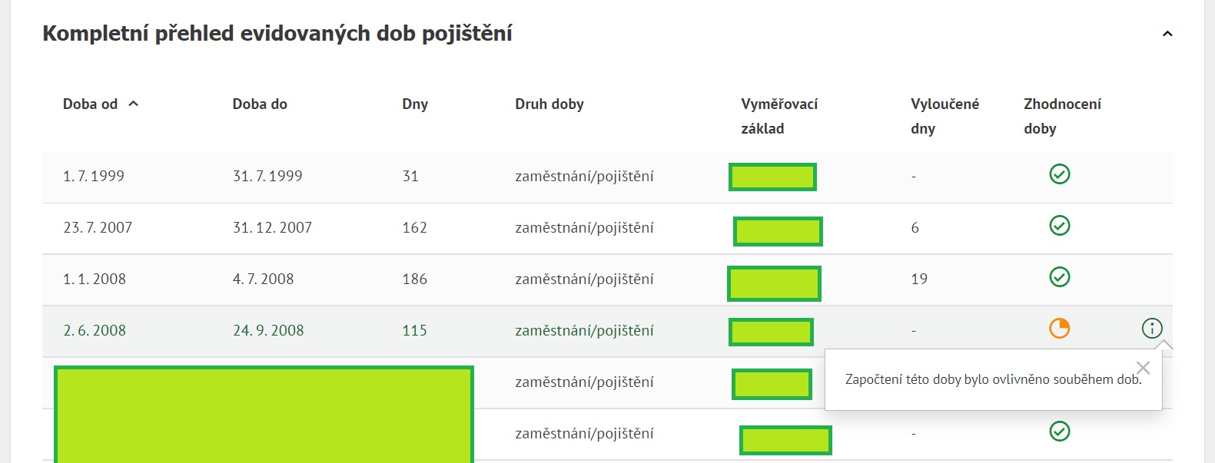Click the Kompletní přehled evidovaných dob pojištění heading
The height and width of the screenshot is (463, 1215).
pos(277,34)
